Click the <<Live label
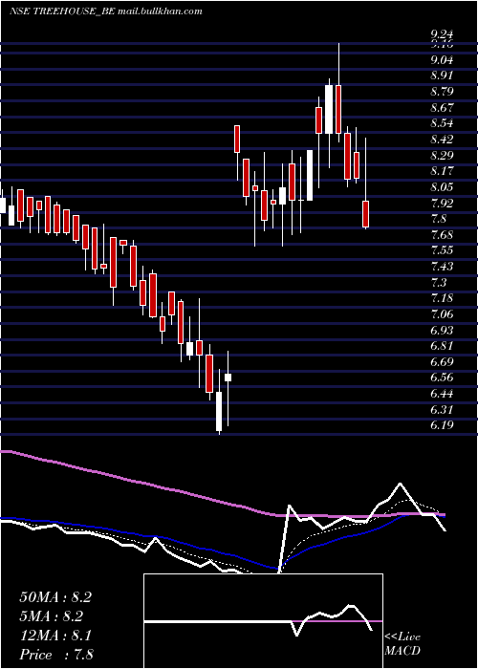 click(x=402, y=637)
